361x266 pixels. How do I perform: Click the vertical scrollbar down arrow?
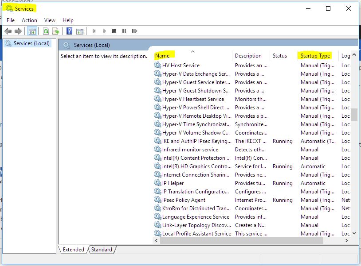(354, 233)
